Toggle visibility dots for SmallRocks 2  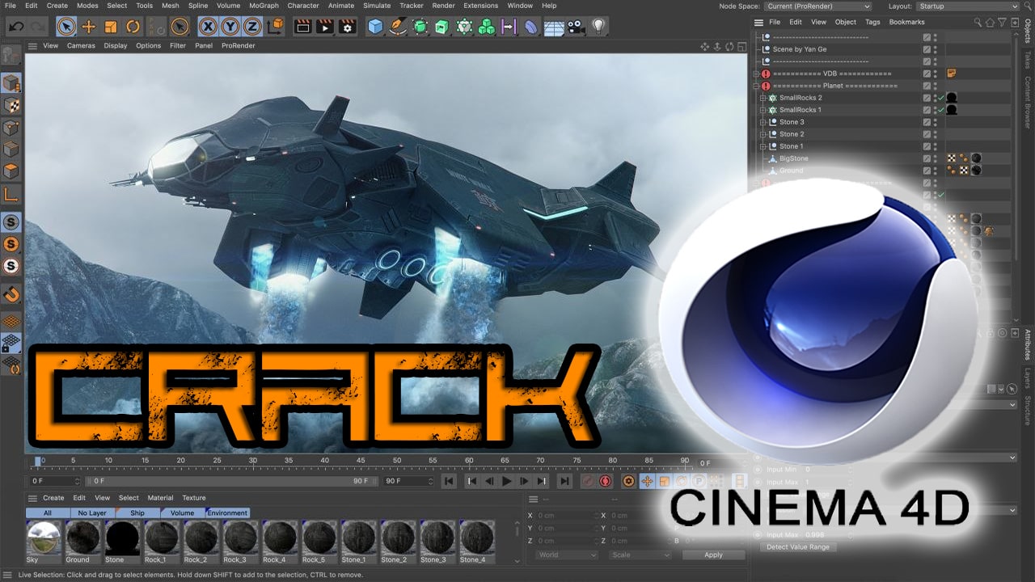point(936,98)
